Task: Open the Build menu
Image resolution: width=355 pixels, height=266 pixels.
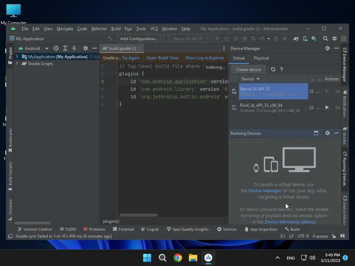Action: tap(116, 29)
